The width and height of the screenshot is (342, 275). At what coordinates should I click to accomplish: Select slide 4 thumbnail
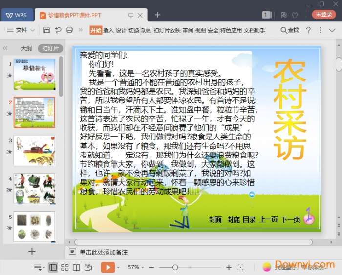click(x=34, y=188)
